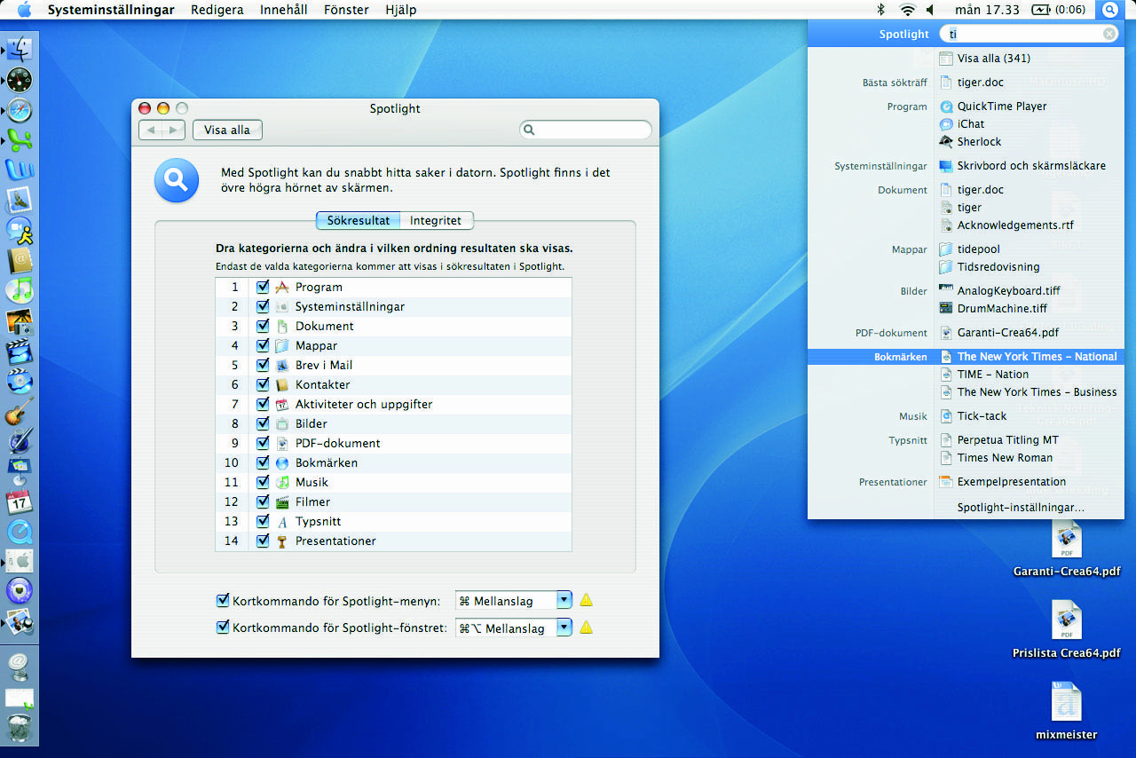Toggle the Bokmärken category checkbox
The width and height of the screenshot is (1136, 758).
pyautogui.click(x=263, y=462)
